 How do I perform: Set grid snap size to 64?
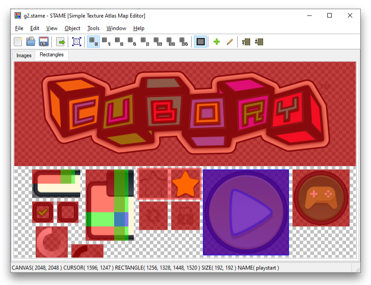pos(184,41)
